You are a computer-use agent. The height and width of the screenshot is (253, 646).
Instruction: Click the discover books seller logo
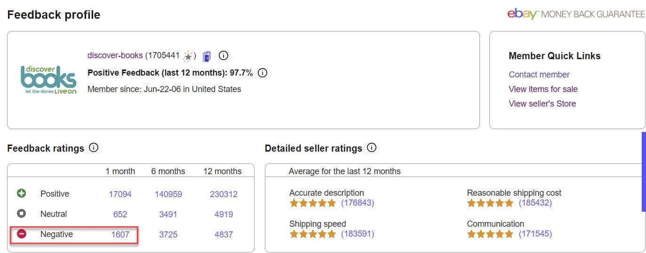point(48,80)
